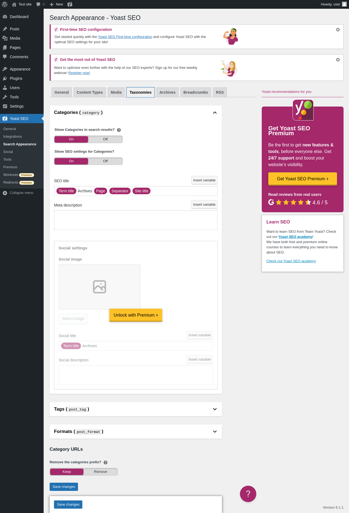Turn On Show Categories in search results
This screenshot has height=513, width=349.
[x=71, y=139]
